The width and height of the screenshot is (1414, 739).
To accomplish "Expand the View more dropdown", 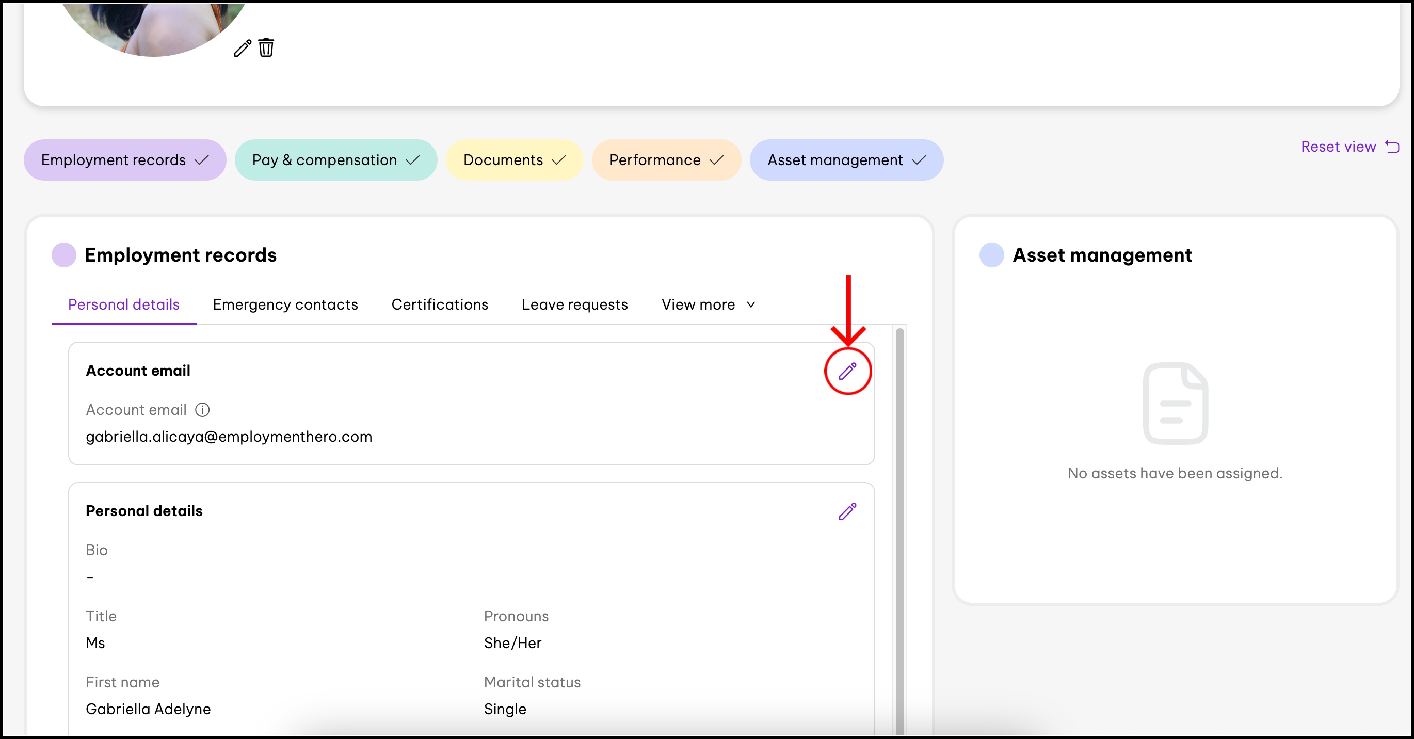I will click(708, 304).
